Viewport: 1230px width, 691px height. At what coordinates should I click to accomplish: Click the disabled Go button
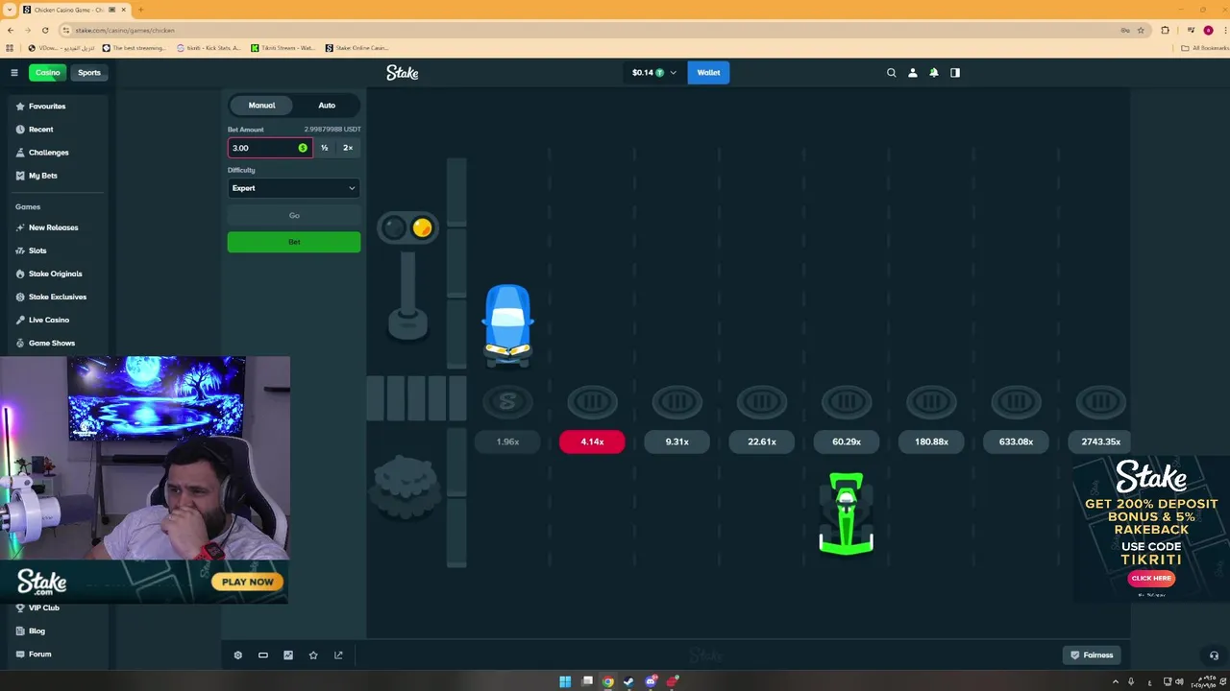pyautogui.click(x=294, y=215)
